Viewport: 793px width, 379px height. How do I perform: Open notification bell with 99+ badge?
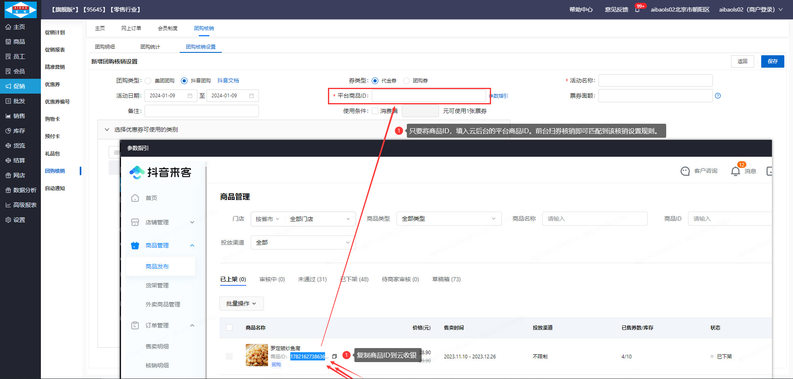coord(637,9)
